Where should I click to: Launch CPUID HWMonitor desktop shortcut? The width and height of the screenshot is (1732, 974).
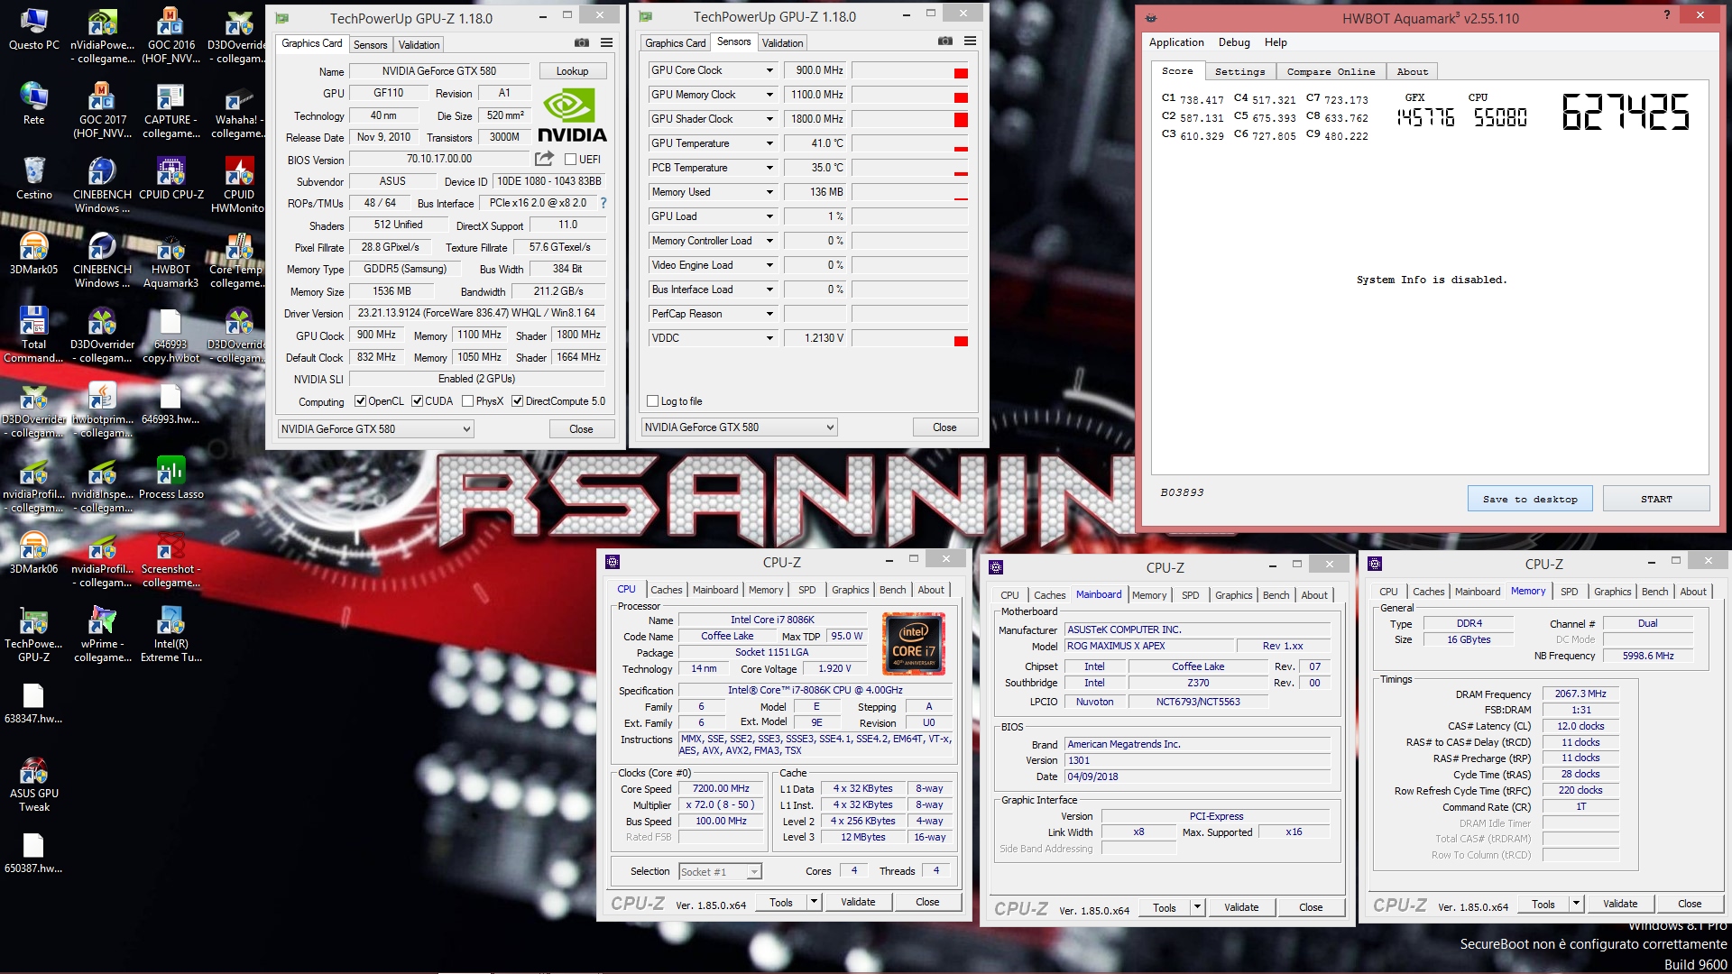238,184
